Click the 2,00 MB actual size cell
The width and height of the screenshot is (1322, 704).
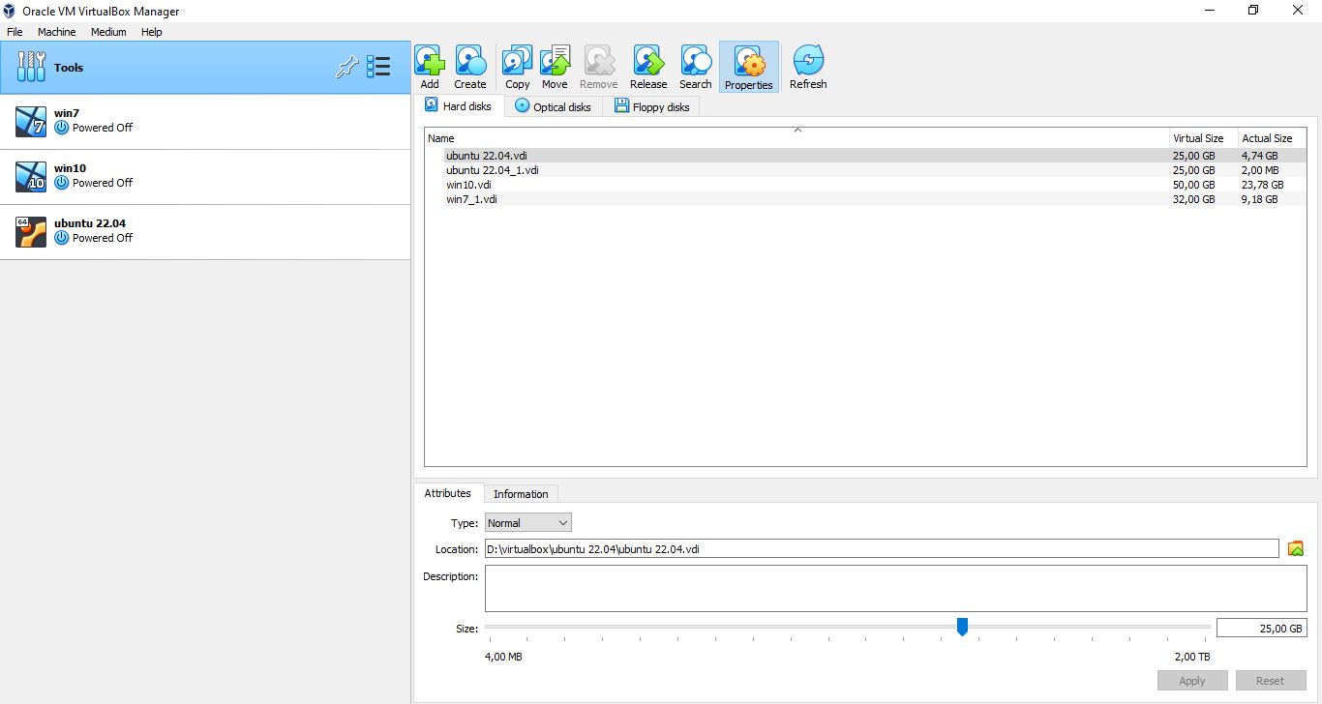coord(1260,170)
